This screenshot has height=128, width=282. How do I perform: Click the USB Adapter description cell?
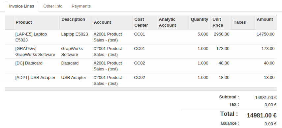click(x=76, y=80)
